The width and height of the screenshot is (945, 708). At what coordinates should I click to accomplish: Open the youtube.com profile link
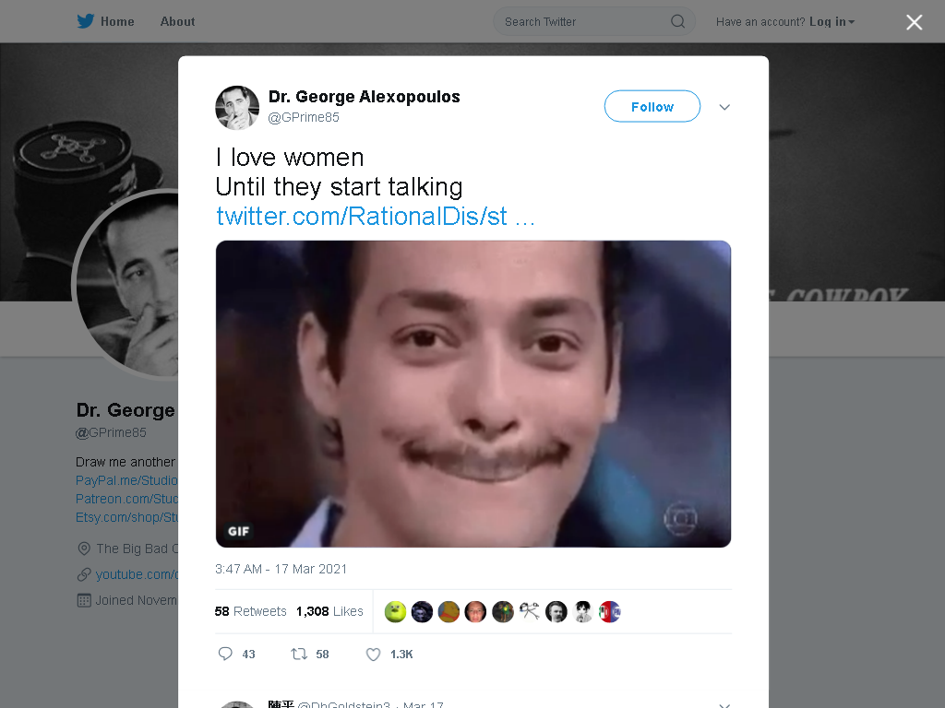(x=137, y=574)
